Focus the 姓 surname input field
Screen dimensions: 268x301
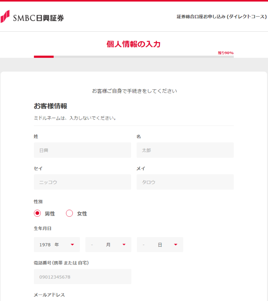82,150
